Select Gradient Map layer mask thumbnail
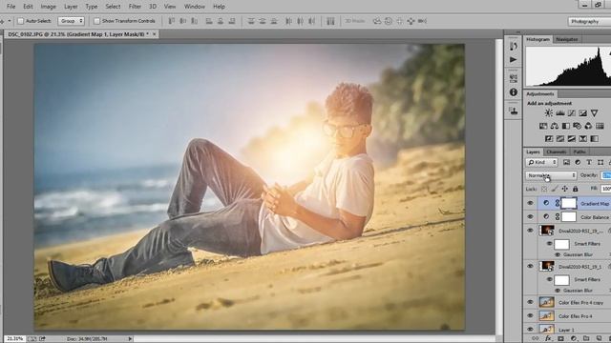Screen dimensions: 611x343 pos(569,203)
